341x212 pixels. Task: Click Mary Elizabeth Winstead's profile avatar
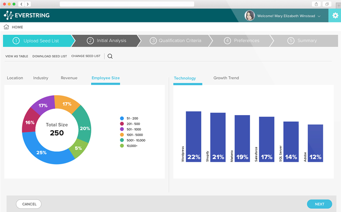click(x=249, y=16)
